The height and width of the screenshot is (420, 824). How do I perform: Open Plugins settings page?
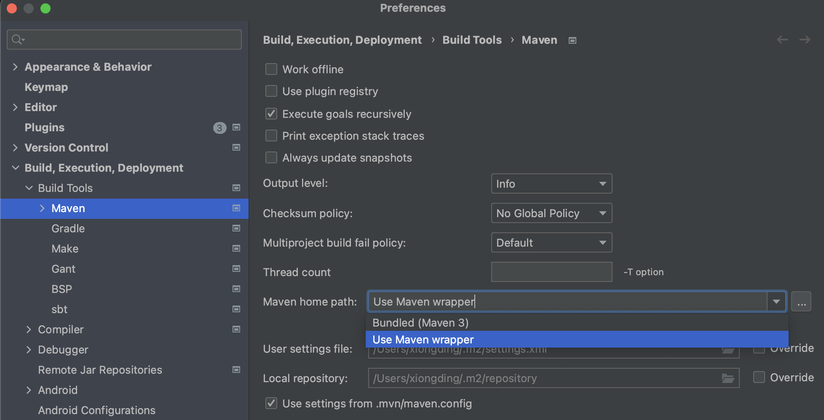[x=45, y=128]
